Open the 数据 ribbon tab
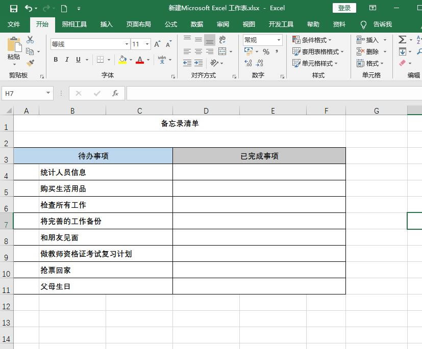This screenshot has height=349, width=422. 196,24
